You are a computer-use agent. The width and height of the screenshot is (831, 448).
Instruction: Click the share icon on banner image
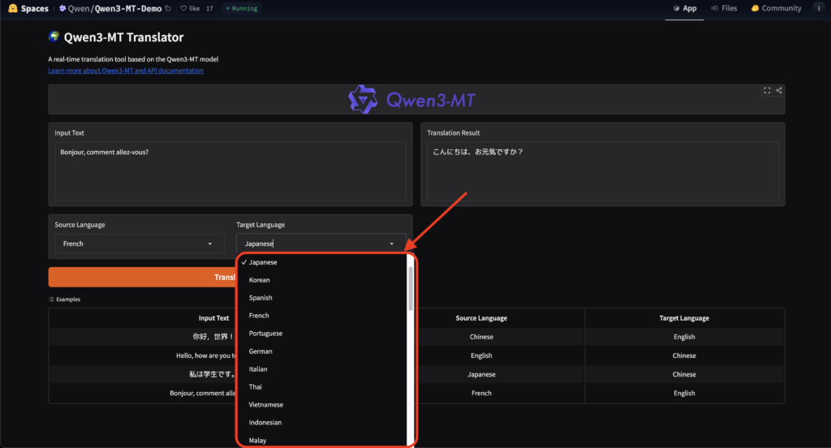tap(779, 91)
